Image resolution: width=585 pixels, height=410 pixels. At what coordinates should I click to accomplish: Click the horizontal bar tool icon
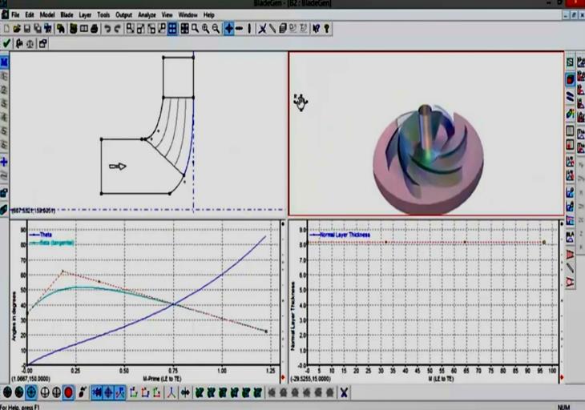(239, 29)
